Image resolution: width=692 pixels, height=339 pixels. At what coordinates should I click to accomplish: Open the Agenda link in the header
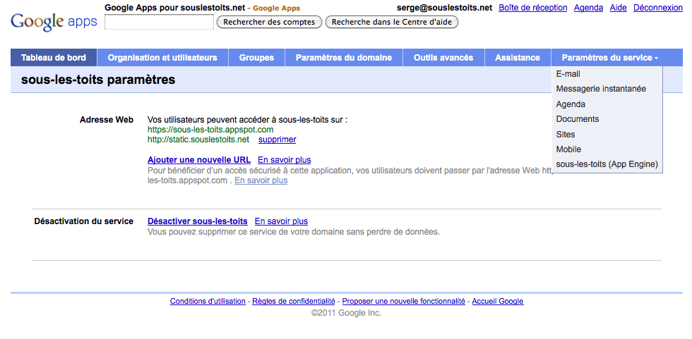588,8
